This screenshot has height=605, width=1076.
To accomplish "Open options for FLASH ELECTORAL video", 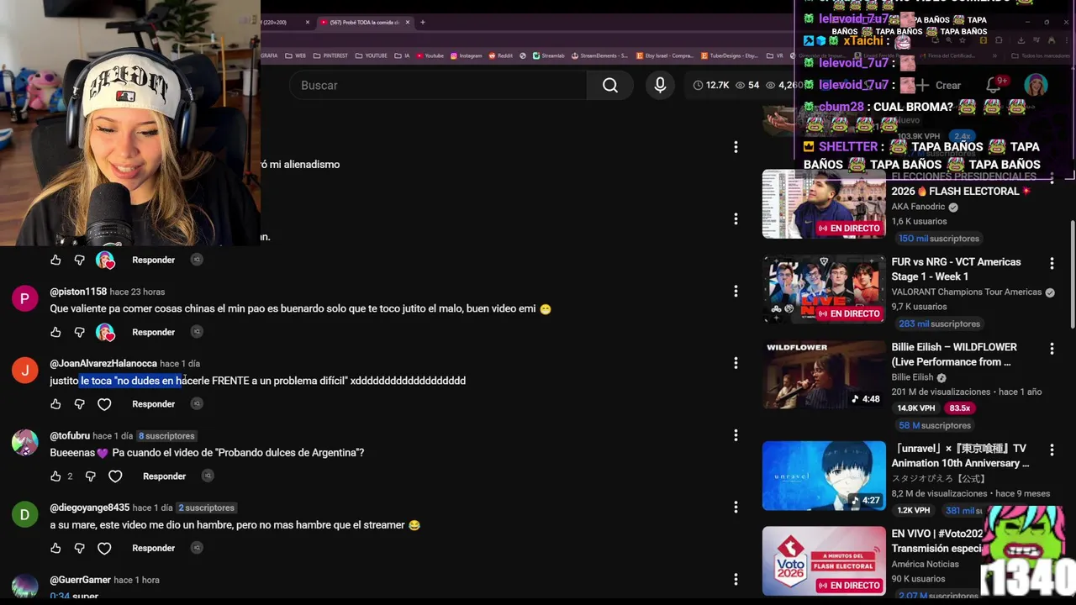I will point(1052,178).
